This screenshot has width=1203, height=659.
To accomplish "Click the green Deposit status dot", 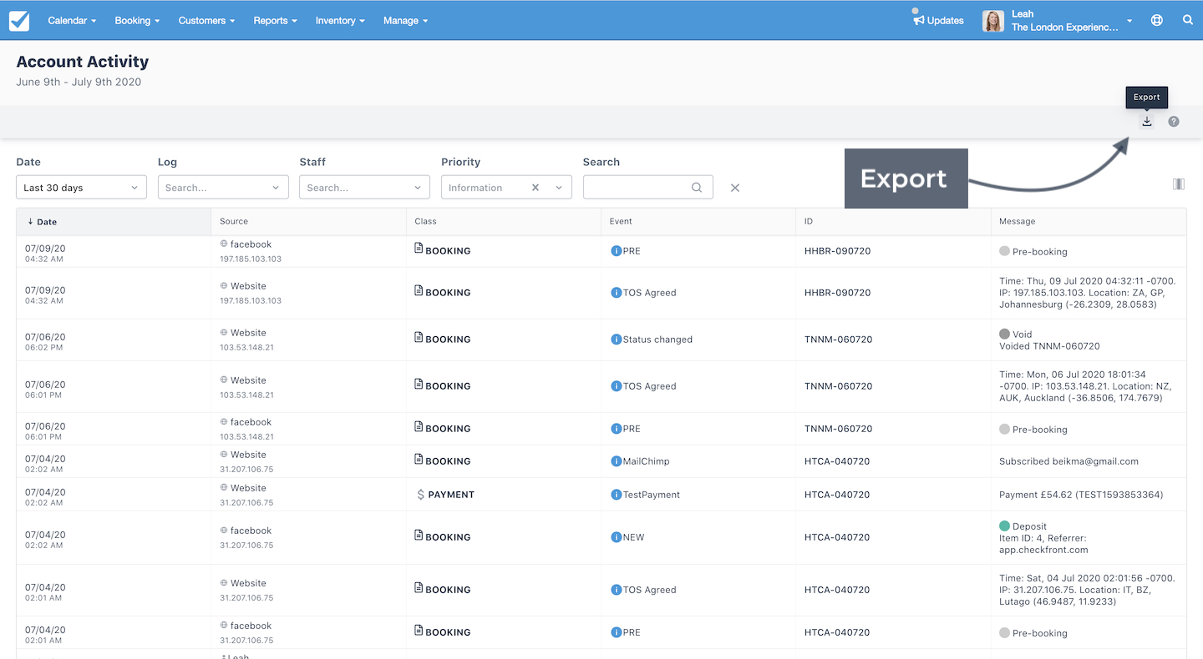I will coord(1004,526).
